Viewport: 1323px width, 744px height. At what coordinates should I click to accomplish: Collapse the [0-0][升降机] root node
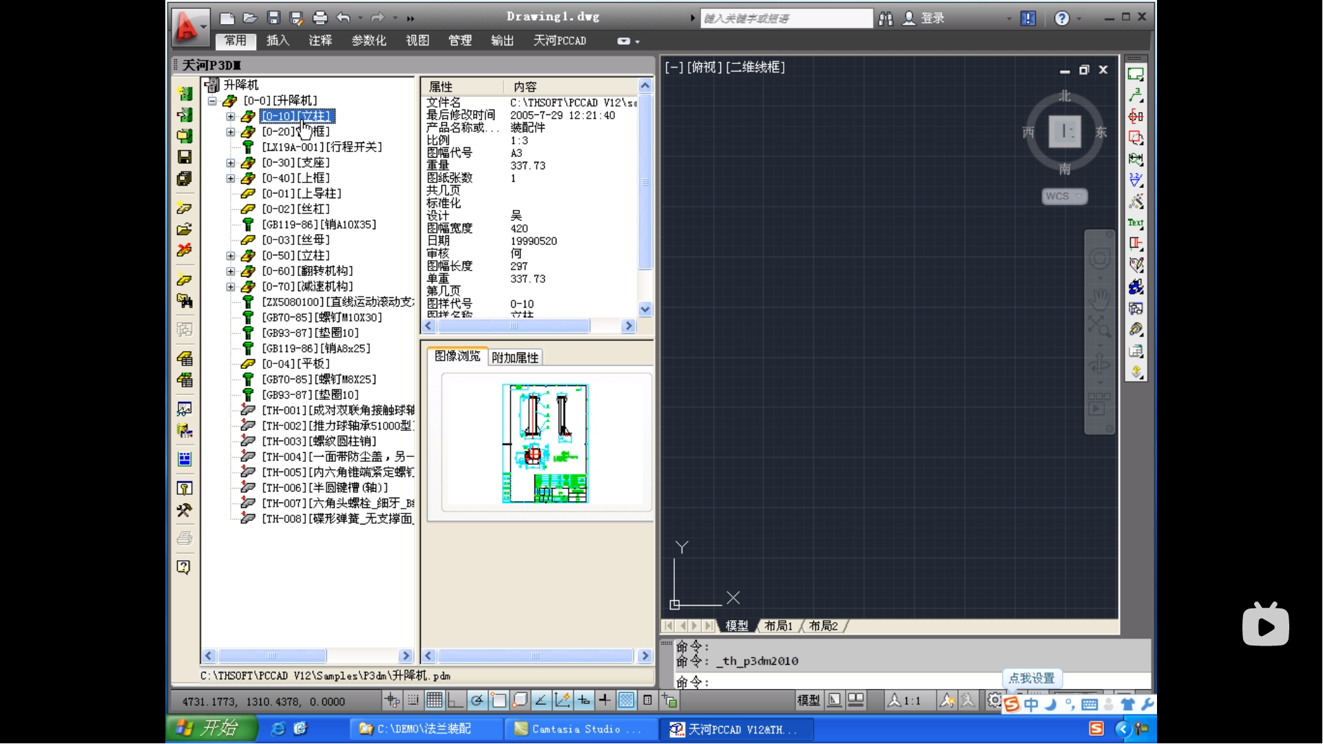213,101
